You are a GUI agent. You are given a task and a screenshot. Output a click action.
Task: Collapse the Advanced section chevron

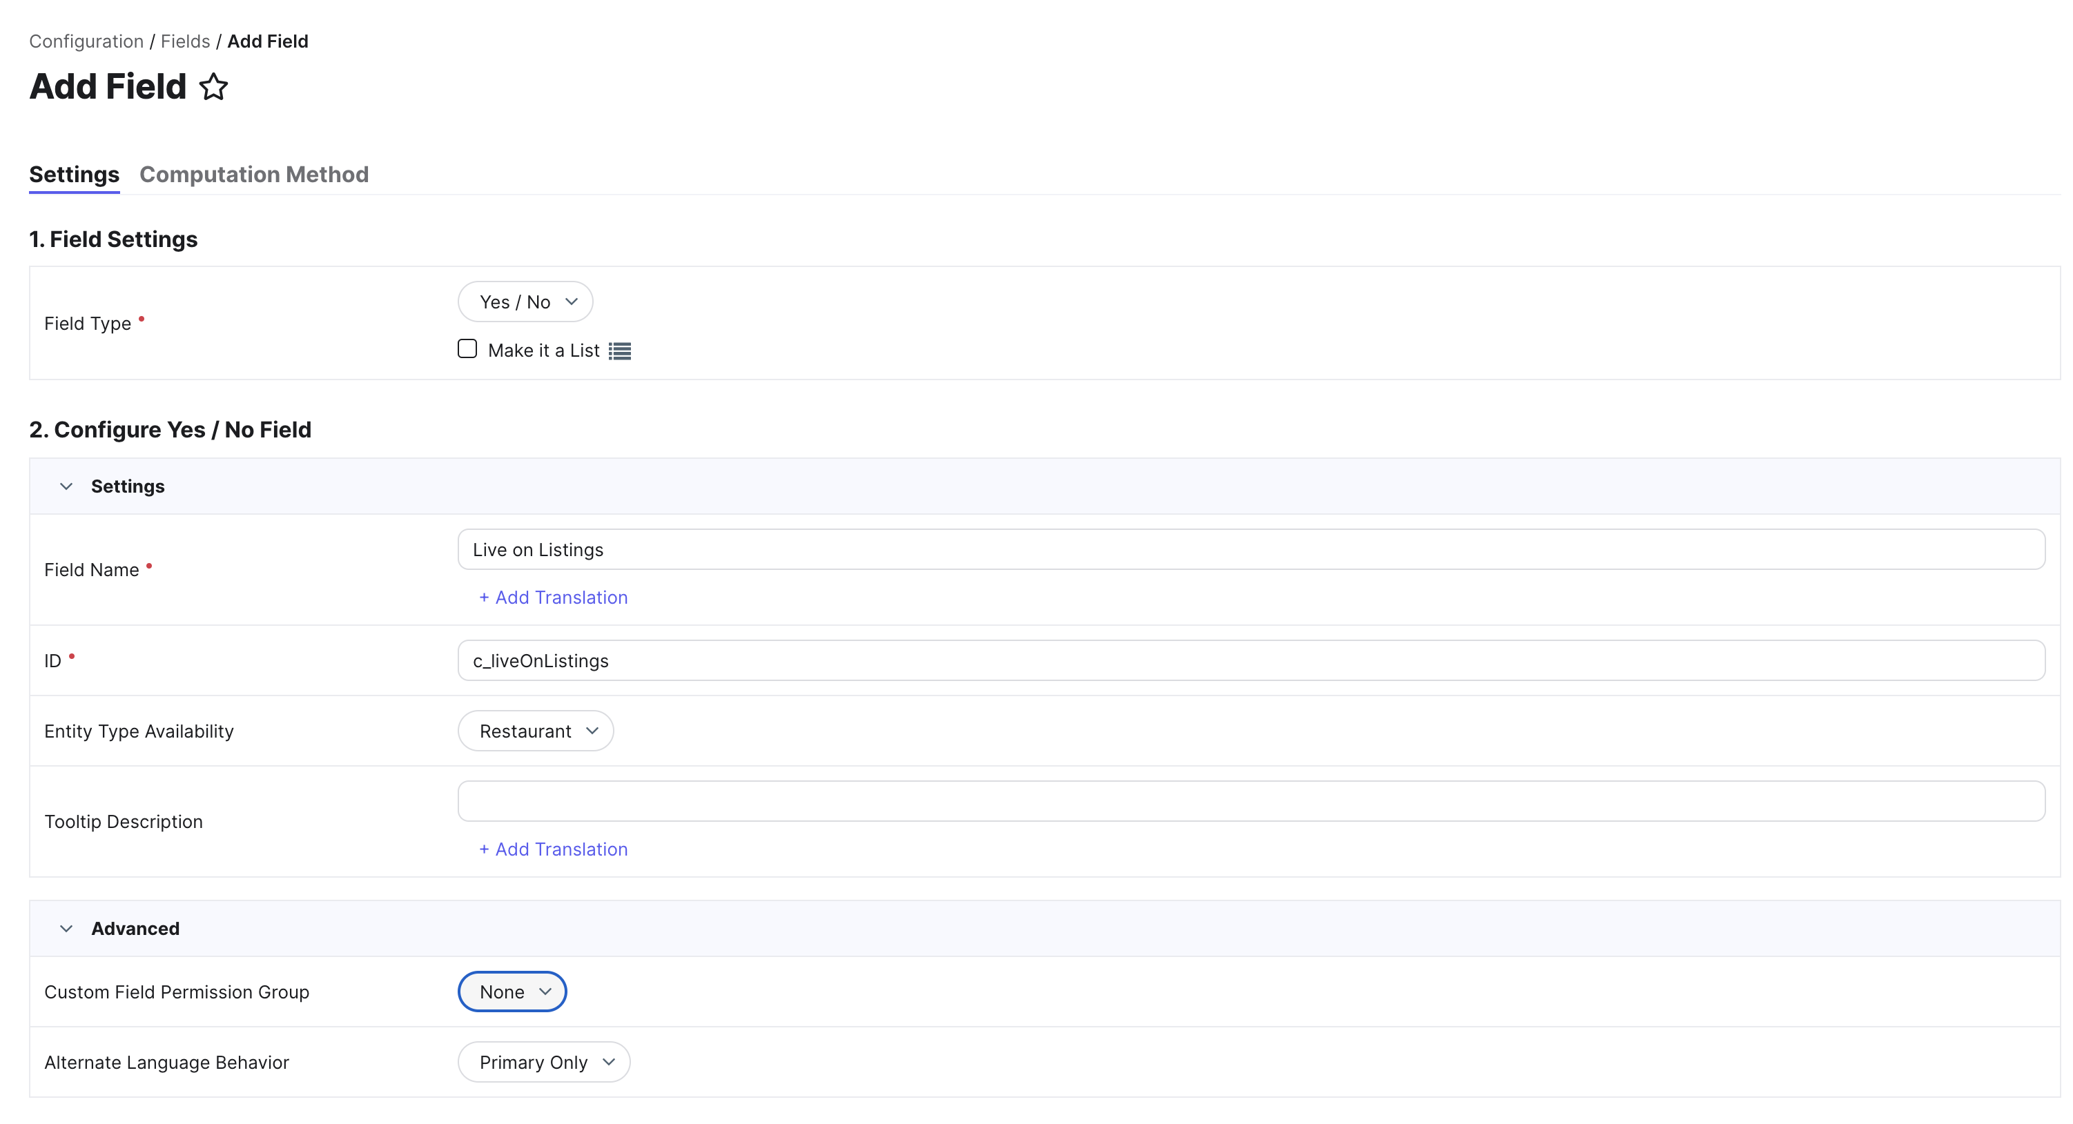coord(66,929)
